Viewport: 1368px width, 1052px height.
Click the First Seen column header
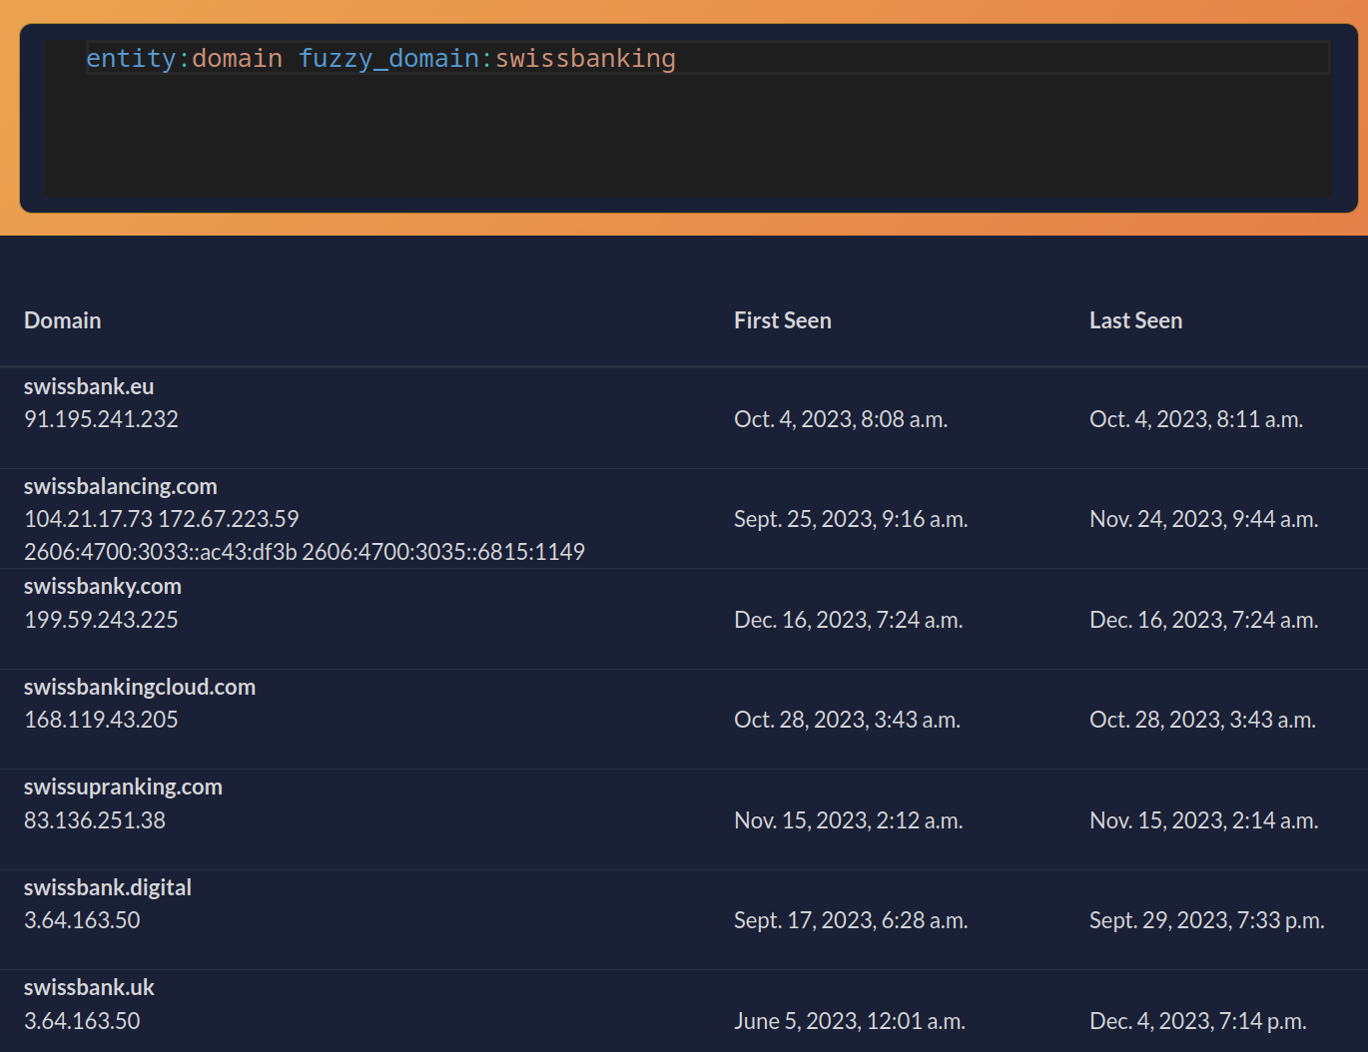[x=782, y=320]
